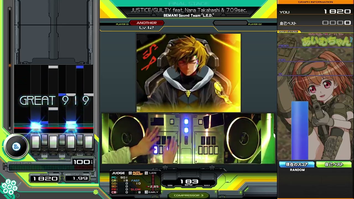
Task: Click the COMPRESSOR 3 effect label
Action: click(x=189, y=195)
